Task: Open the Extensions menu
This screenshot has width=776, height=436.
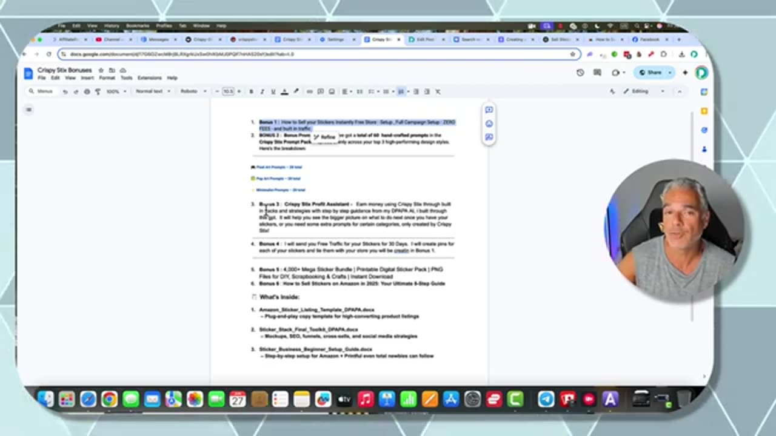Action: tap(149, 78)
